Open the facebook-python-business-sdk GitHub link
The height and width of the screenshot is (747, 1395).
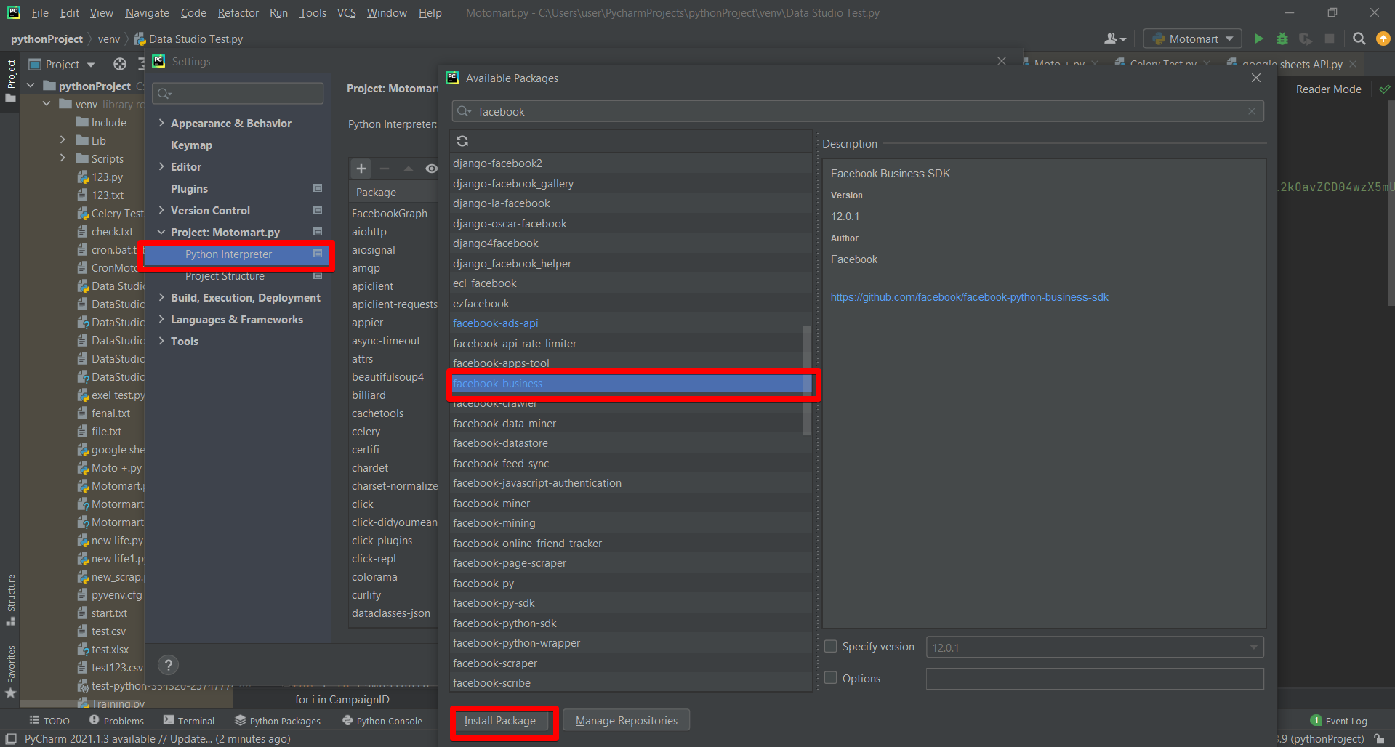pos(969,297)
